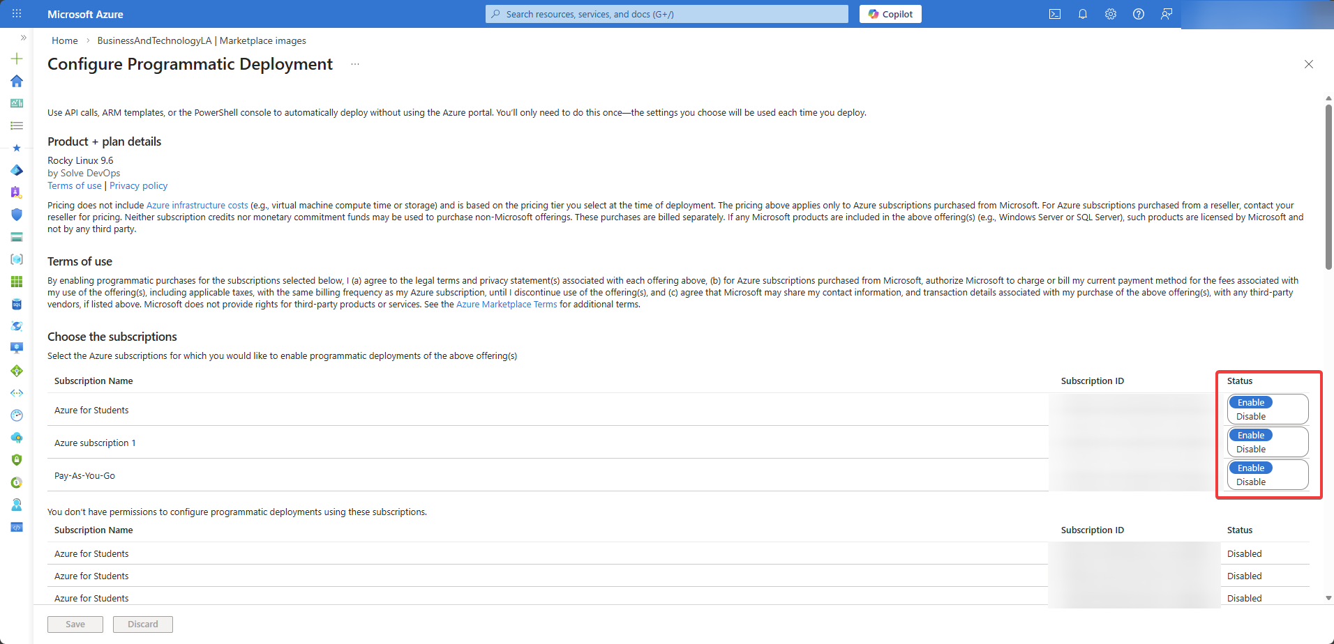The image size is (1334, 644).
Task: Focus the Search resources, services, and docs box
Action: pyautogui.click(x=667, y=14)
